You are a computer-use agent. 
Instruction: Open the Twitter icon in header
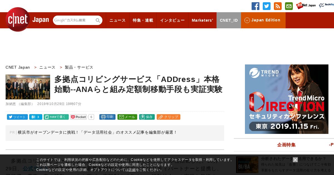267,6
